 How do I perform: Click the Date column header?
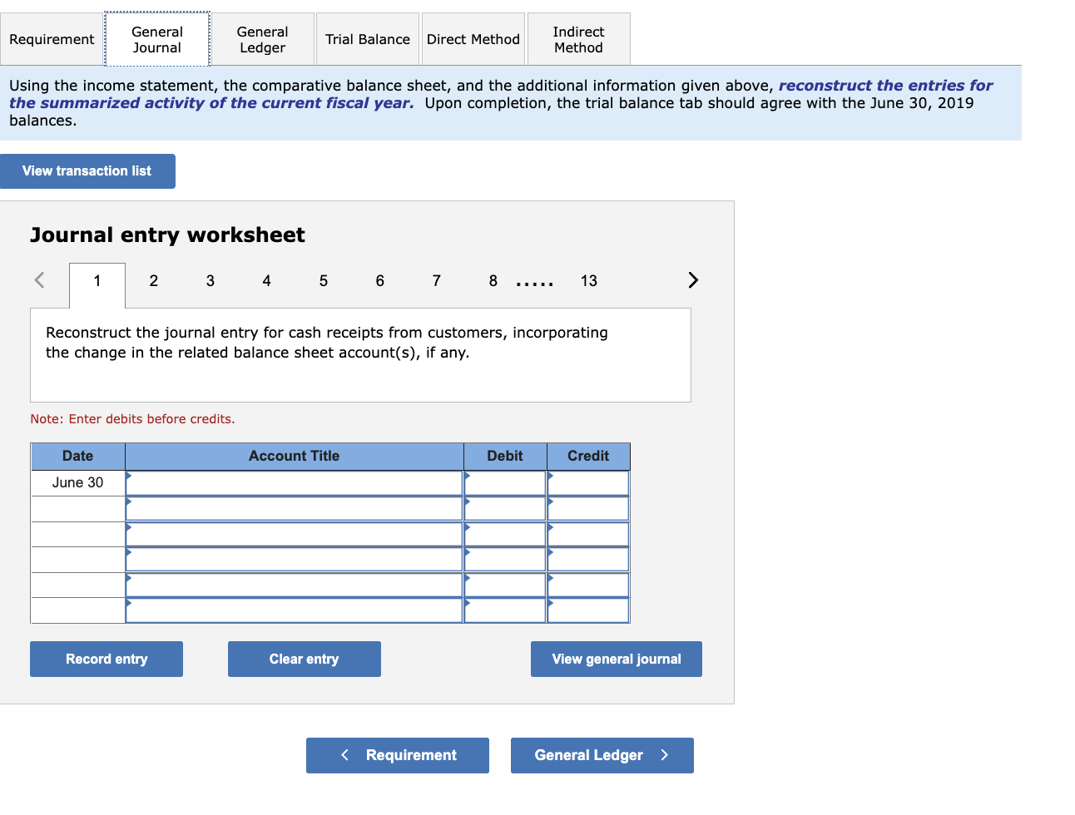(78, 457)
